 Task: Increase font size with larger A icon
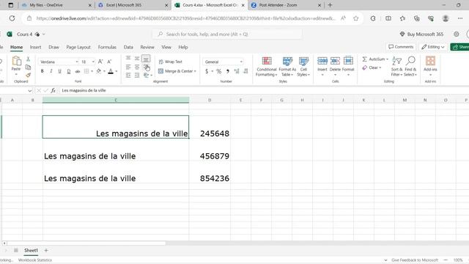tap(100, 62)
